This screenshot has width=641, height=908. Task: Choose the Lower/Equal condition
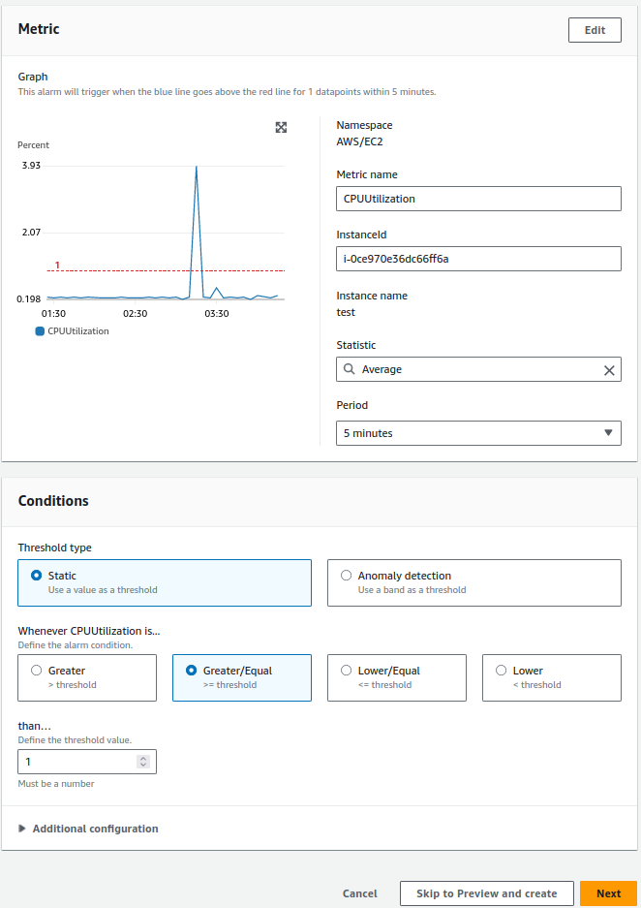pos(397,677)
